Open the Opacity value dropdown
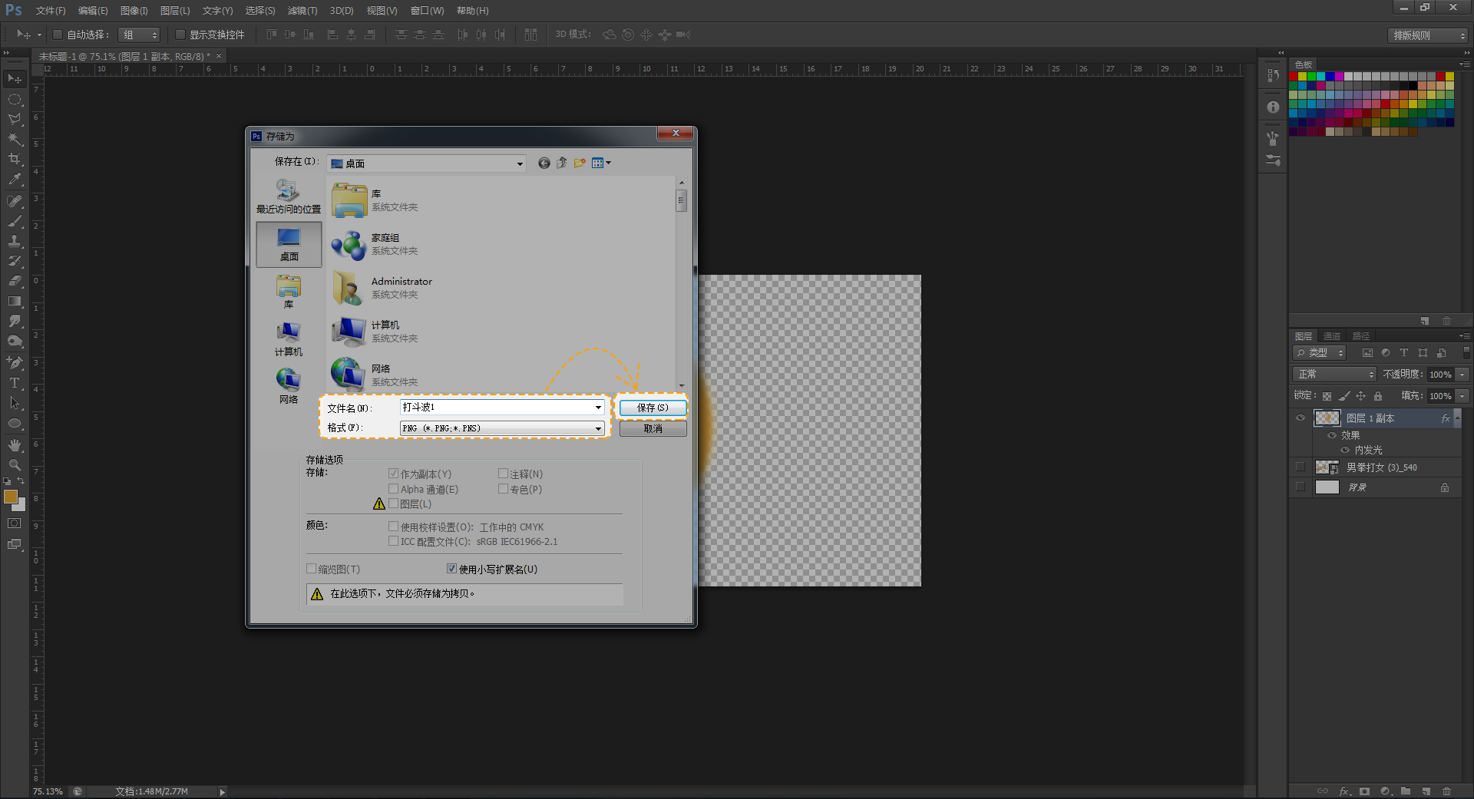1474x799 pixels. pos(1462,375)
